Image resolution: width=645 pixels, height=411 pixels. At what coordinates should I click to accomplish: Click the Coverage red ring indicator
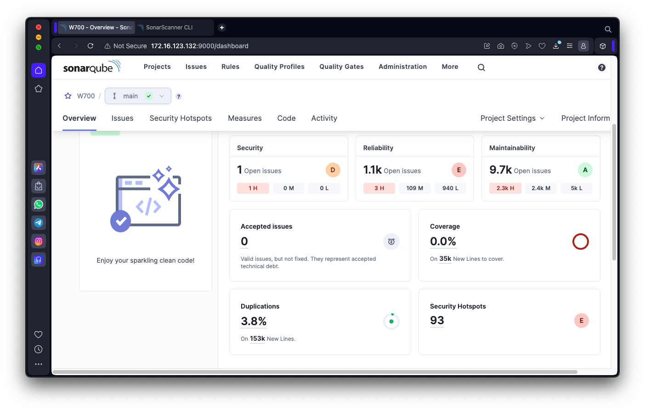581,242
